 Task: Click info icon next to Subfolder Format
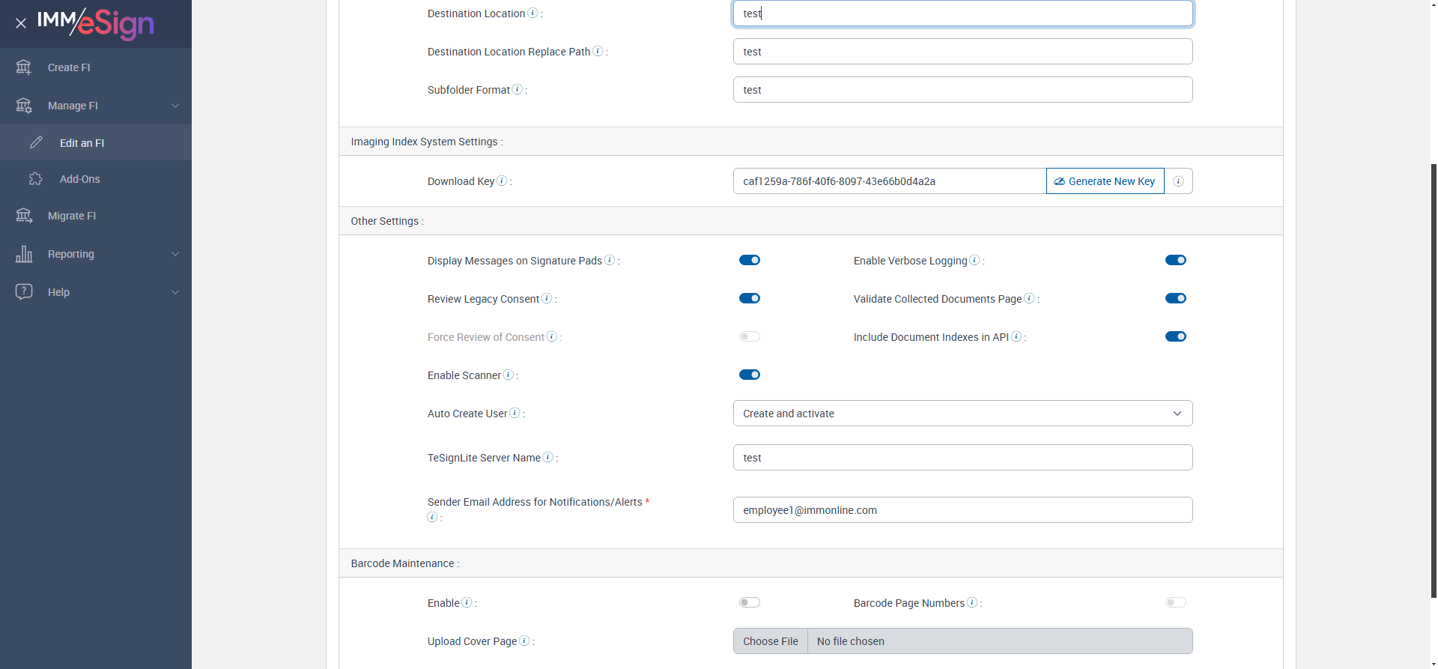(517, 89)
